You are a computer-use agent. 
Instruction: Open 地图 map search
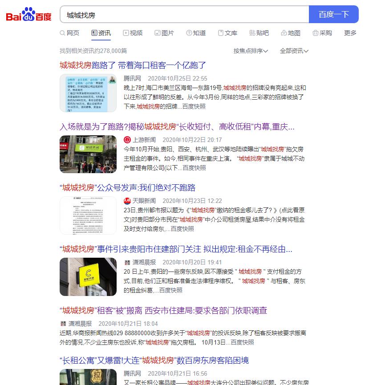[291, 33]
